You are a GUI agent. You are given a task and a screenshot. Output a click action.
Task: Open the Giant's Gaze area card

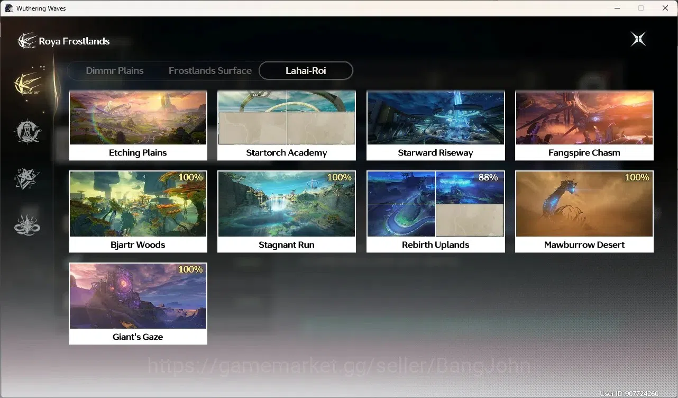coord(138,304)
